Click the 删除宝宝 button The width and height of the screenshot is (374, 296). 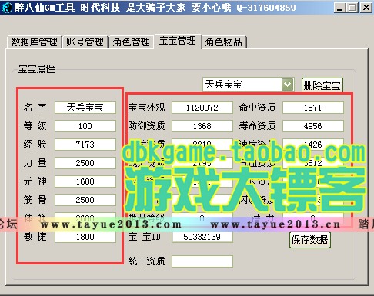pyautogui.click(x=322, y=85)
